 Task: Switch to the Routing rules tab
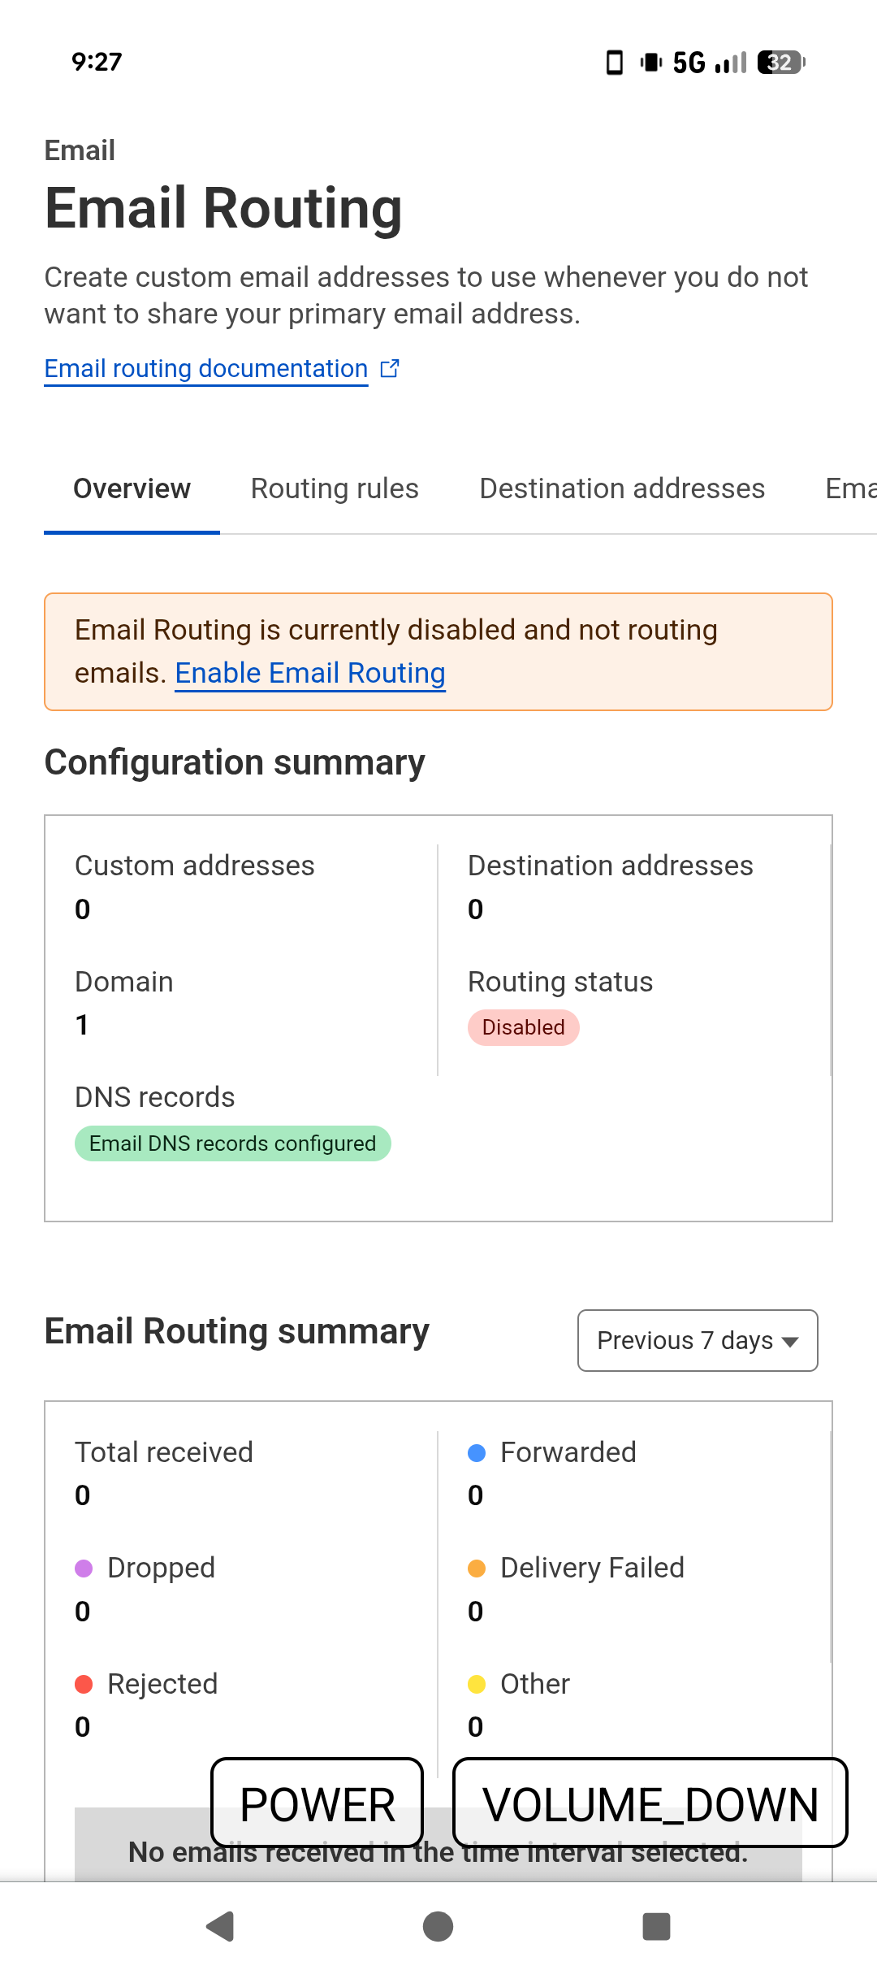(335, 488)
